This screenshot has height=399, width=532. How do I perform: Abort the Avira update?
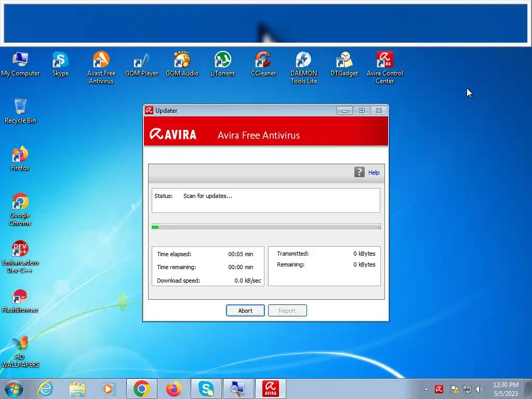click(x=245, y=311)
